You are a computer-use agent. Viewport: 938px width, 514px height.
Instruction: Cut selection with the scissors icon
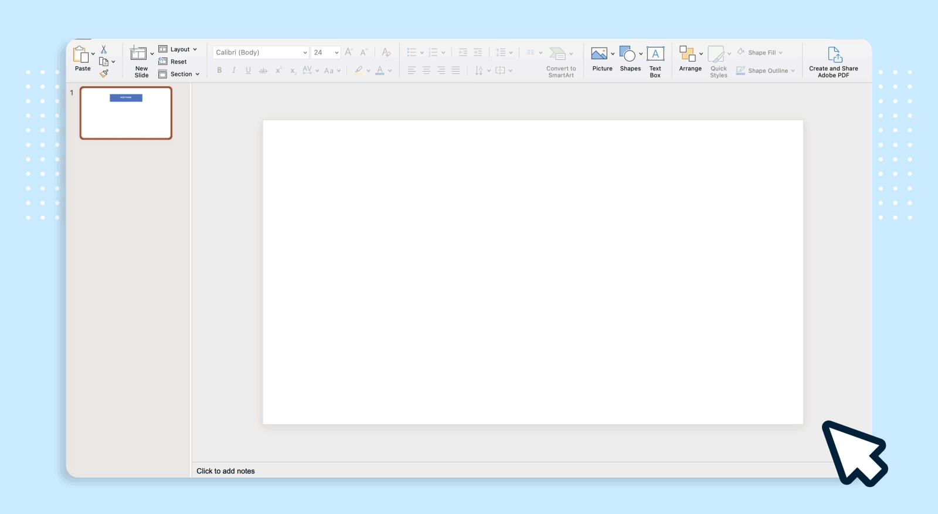pos(104,50)
